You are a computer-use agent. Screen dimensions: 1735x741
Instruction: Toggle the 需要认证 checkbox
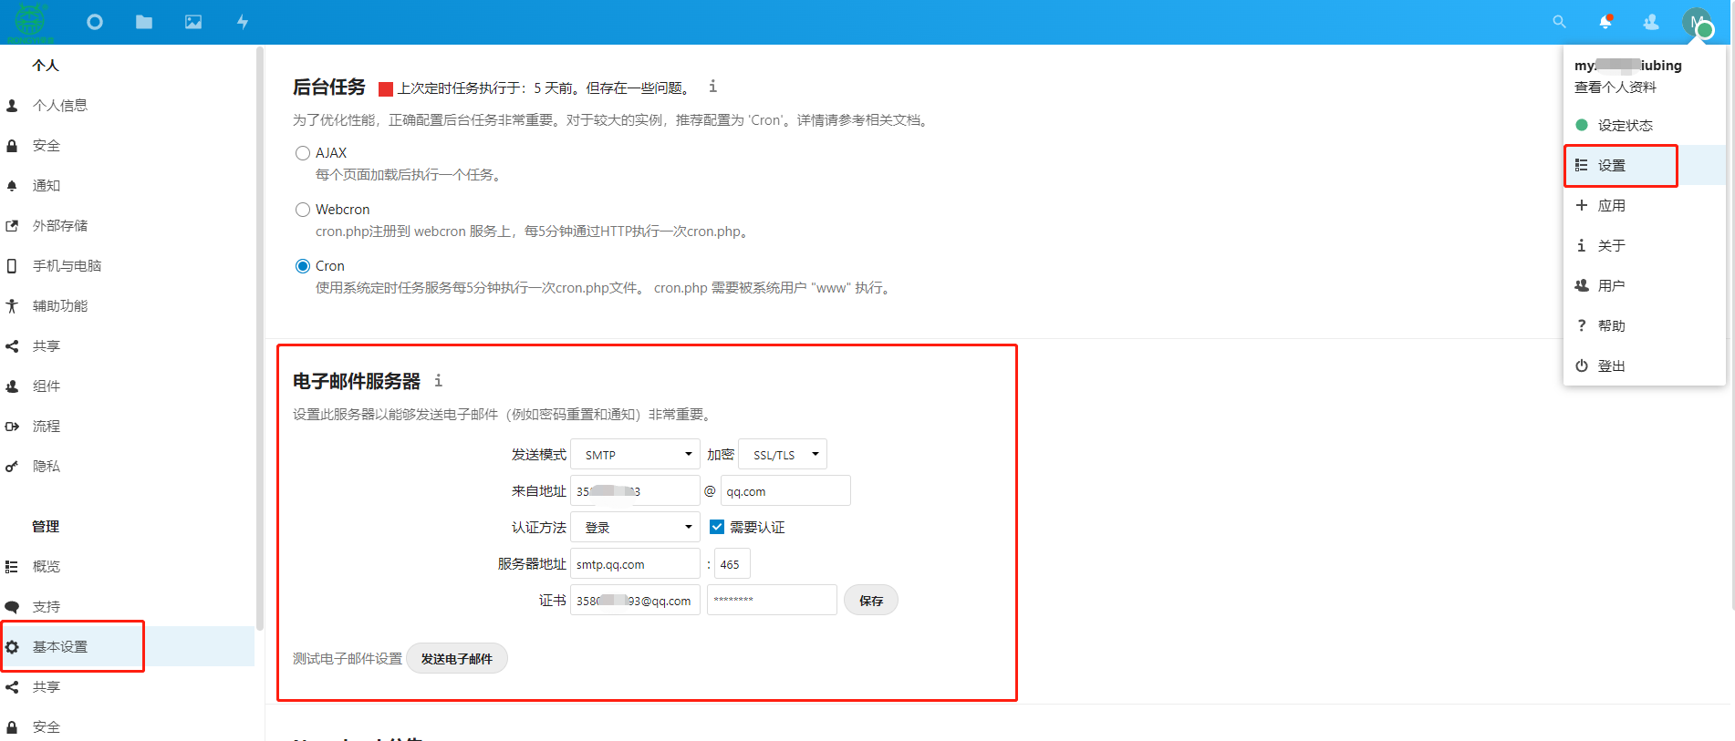[x=717, y=527]
